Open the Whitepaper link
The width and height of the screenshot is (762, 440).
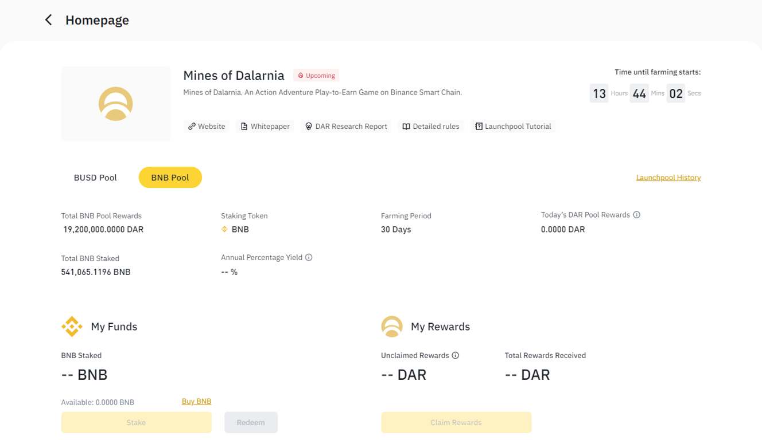tap(265, 127)
